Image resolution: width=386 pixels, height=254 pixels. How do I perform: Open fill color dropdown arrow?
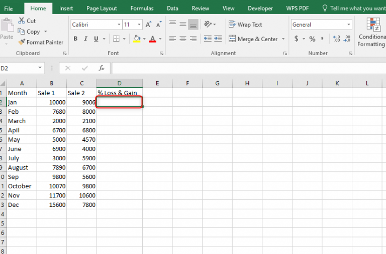point(144,39)
